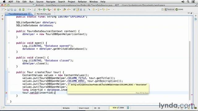198x111 pixels.
Task: Click the error marker beside tour.setId line
Action: 6,93
